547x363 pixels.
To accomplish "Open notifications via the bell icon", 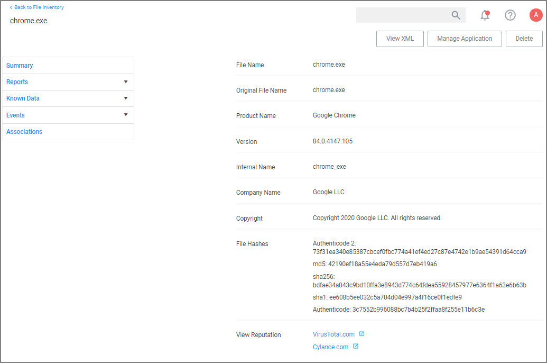I will [x=484, y=16].
